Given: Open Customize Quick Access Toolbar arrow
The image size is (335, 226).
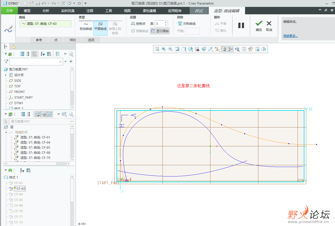Looking at the screenshot, I should tap(85, 4).
